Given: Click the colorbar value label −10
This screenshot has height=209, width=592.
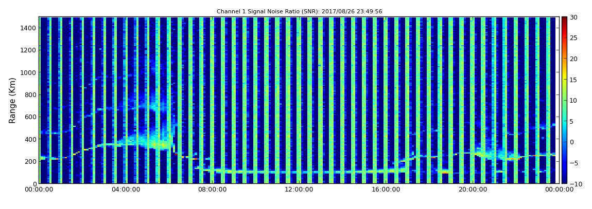Looking at the screenshot, I should point(574,184).
